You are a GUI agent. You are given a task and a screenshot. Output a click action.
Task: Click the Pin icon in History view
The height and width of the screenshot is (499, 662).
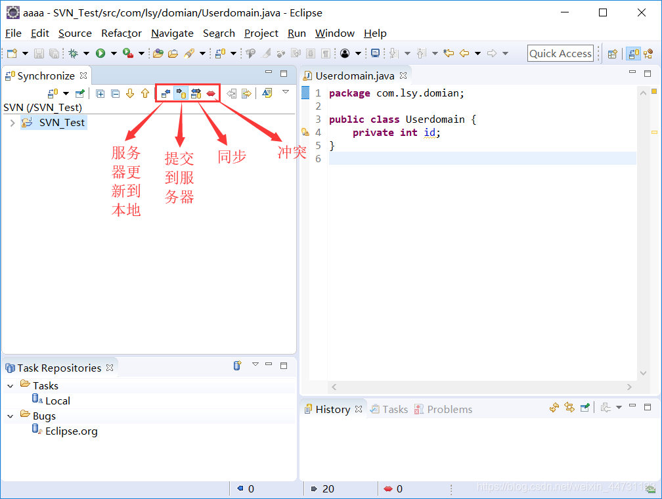tap(585, 407)
